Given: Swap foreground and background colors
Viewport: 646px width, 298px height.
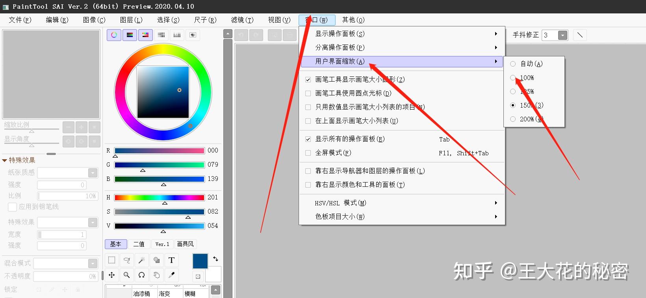Looking at the screenshot, I should (x=215, y=259).
